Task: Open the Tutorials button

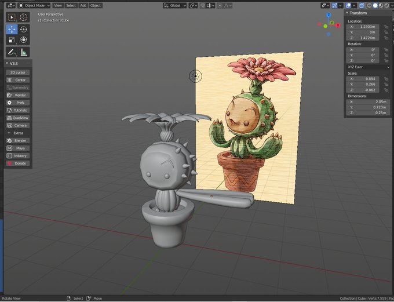Action: [x=18, y=110]
